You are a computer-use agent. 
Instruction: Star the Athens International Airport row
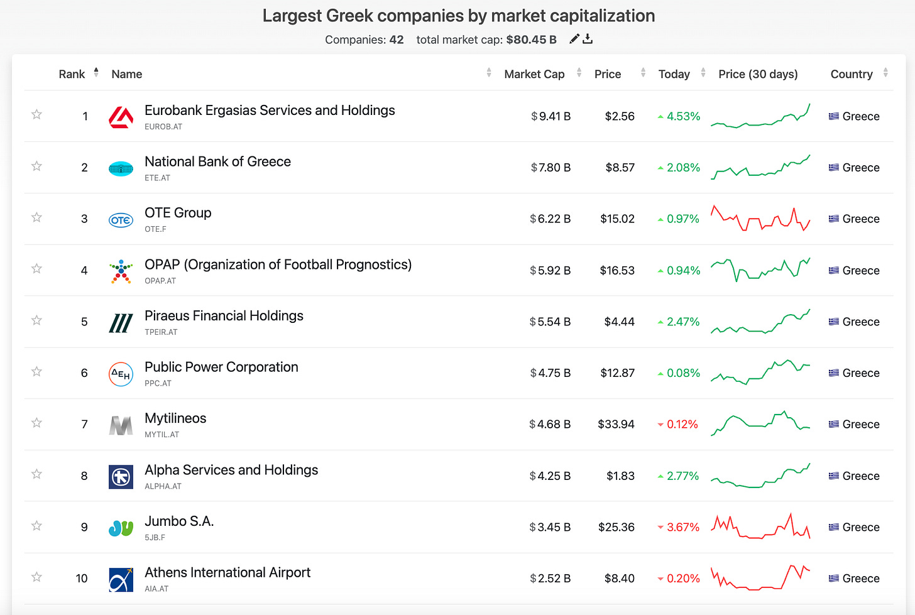point(36,577)
